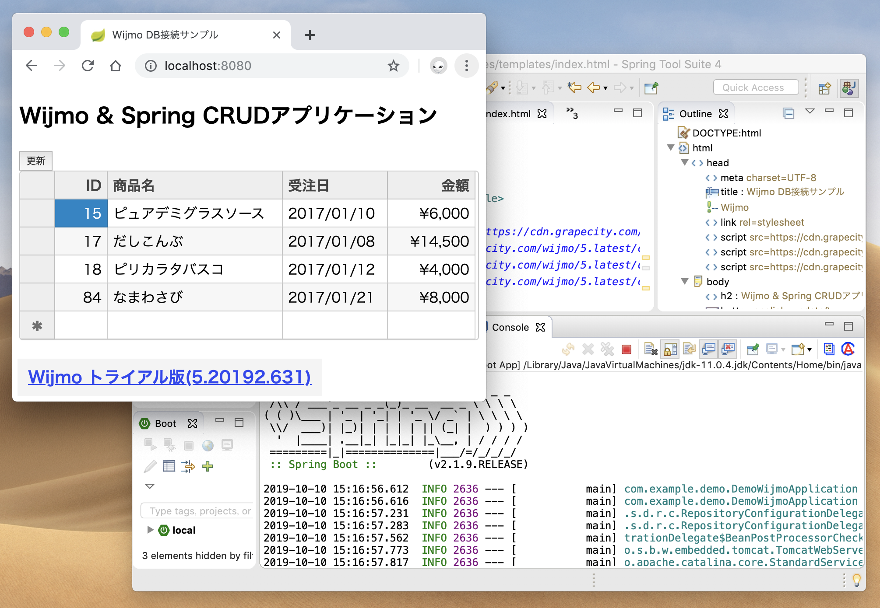Go to browser home page

point(116,66)
